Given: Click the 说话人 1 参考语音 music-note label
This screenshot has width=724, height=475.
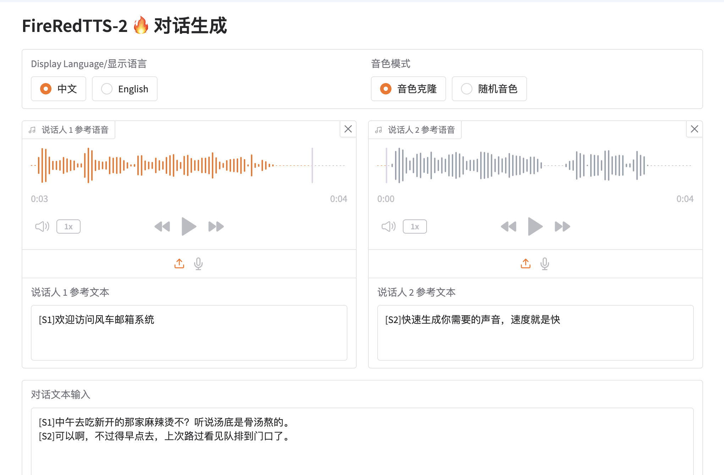Looking at the screenshot, I should click(69, 130).
